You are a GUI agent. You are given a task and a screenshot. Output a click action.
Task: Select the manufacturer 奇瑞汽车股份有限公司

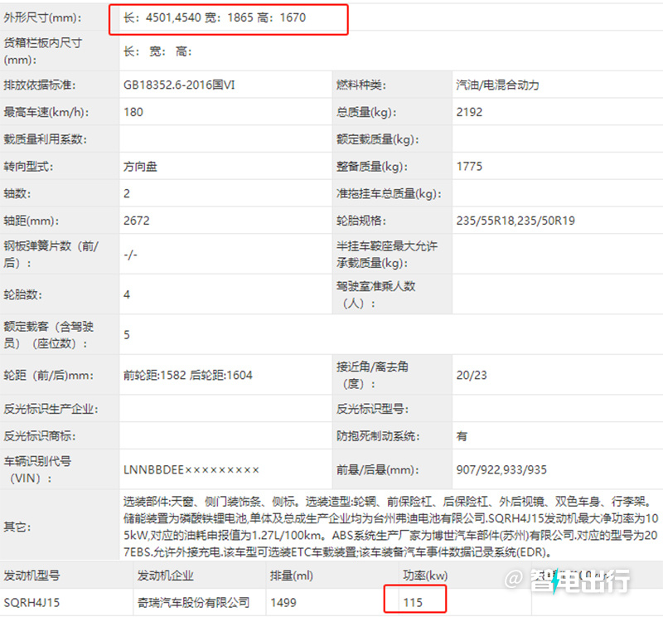(x=193, y=603)
